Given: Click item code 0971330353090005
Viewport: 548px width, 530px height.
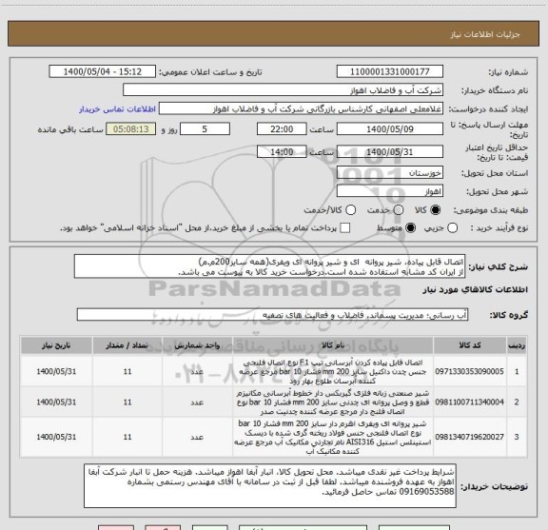Looking at the screenshot, I should click(469, 371).
